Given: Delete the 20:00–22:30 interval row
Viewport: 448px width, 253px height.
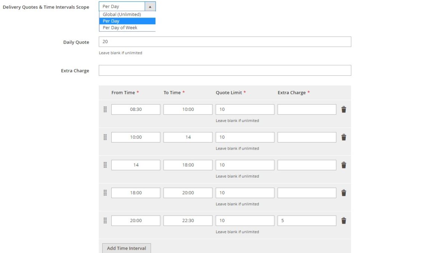Looking at the screenshot, I should coord(343,220).
